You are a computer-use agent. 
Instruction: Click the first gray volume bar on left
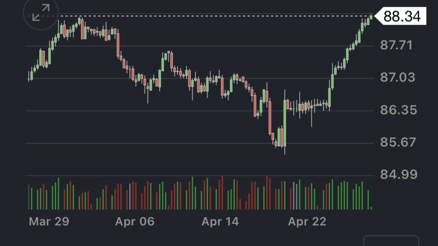point(29,197)
